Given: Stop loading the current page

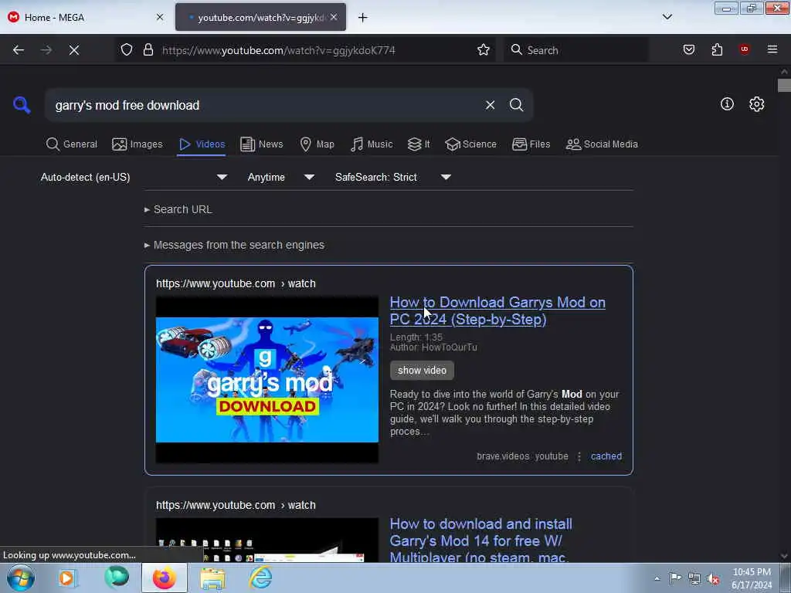Looking at the screenshot, I should (x=74, y=50).
